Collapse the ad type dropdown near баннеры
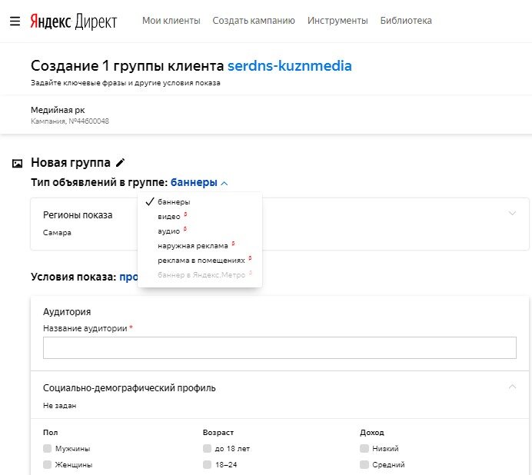Image resolution: width=532 pixels, height=475 pixels. click(224, 183)
